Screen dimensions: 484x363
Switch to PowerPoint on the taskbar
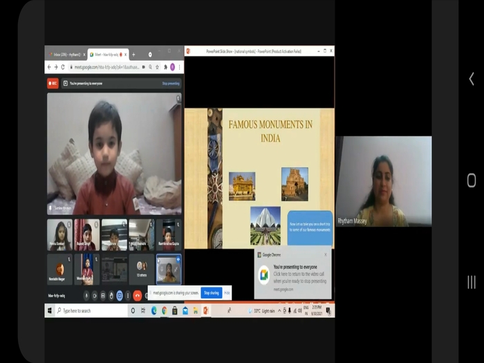206,311
